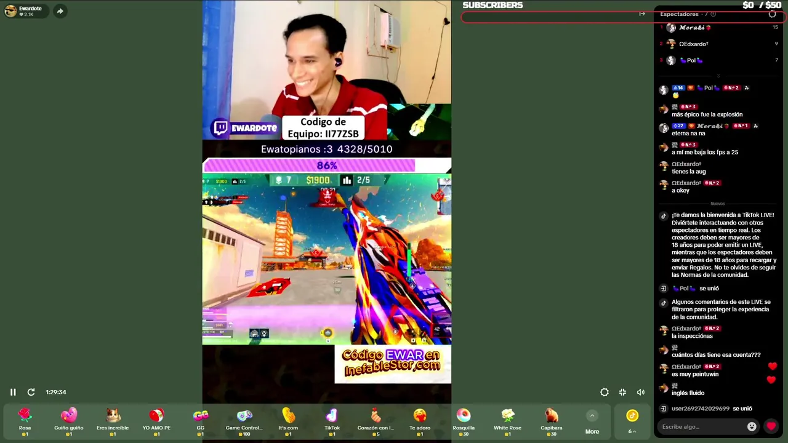Viewport: 788px width, 443px height.
Task: Click the Nuevos messages divider label
Action: tap(718, 204)
